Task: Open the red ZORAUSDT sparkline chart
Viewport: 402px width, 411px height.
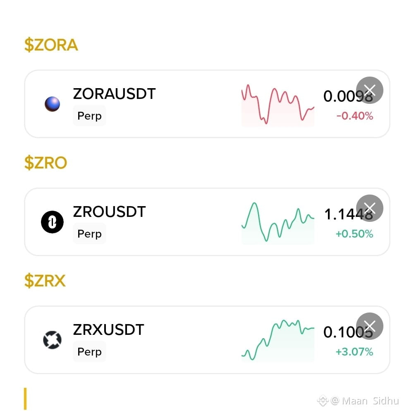Action: pyautogui.click(x=278, y=105)
